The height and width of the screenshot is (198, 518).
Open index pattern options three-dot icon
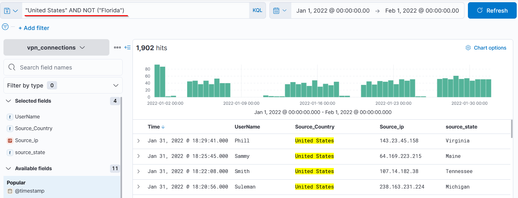click(x=117, y=47)
